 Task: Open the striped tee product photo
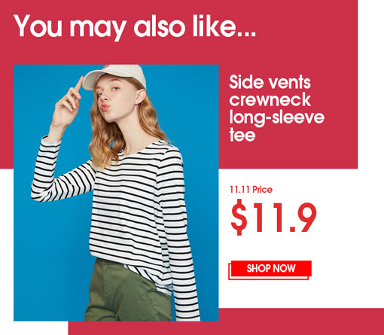116,193
